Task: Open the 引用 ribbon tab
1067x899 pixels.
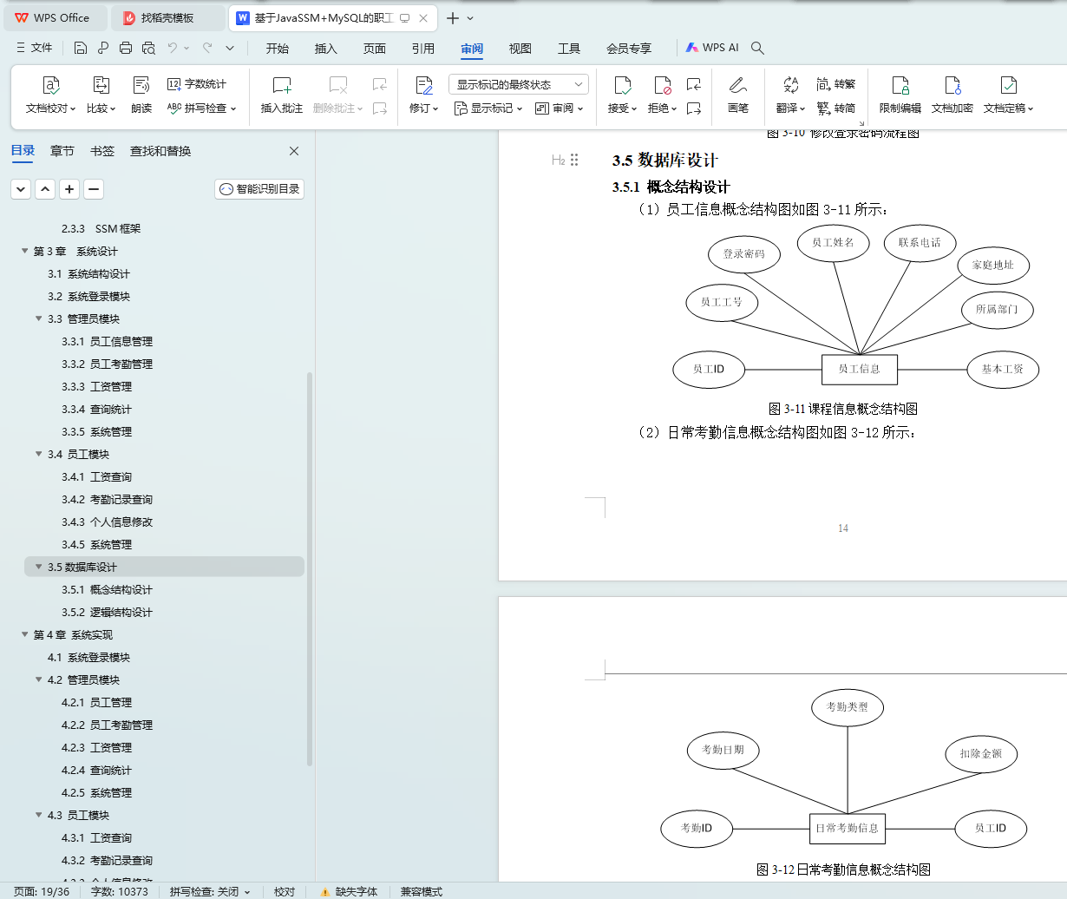Action: point(423,49)
